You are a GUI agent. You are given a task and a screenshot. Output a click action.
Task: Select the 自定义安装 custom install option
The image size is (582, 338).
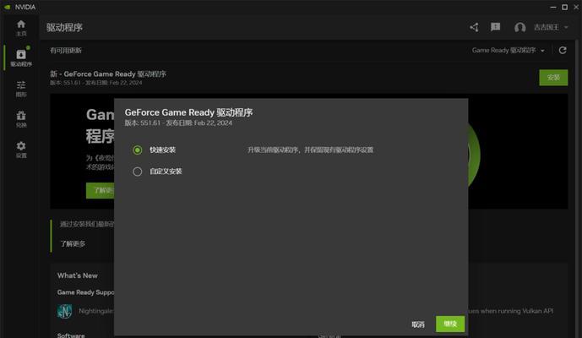coord(138,172)
